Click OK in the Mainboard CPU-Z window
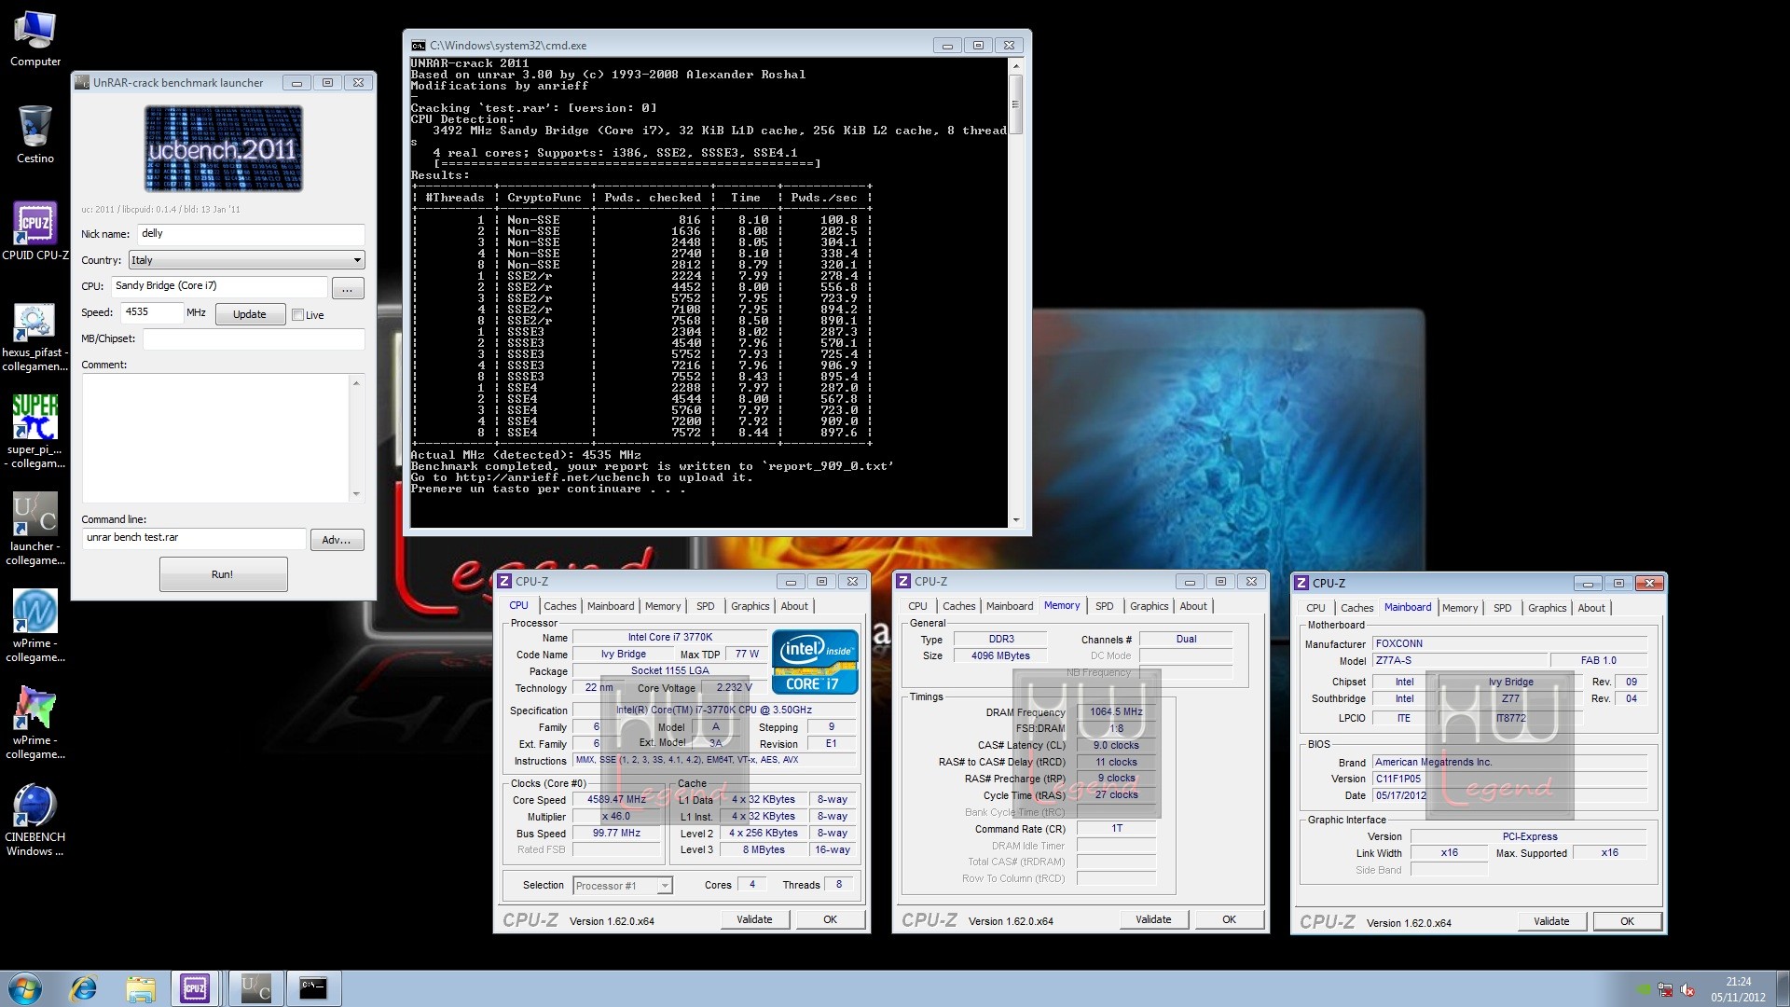The width and height of the screenshot is (1790, 1007). pyautogui.click(x=1627, y=921)
